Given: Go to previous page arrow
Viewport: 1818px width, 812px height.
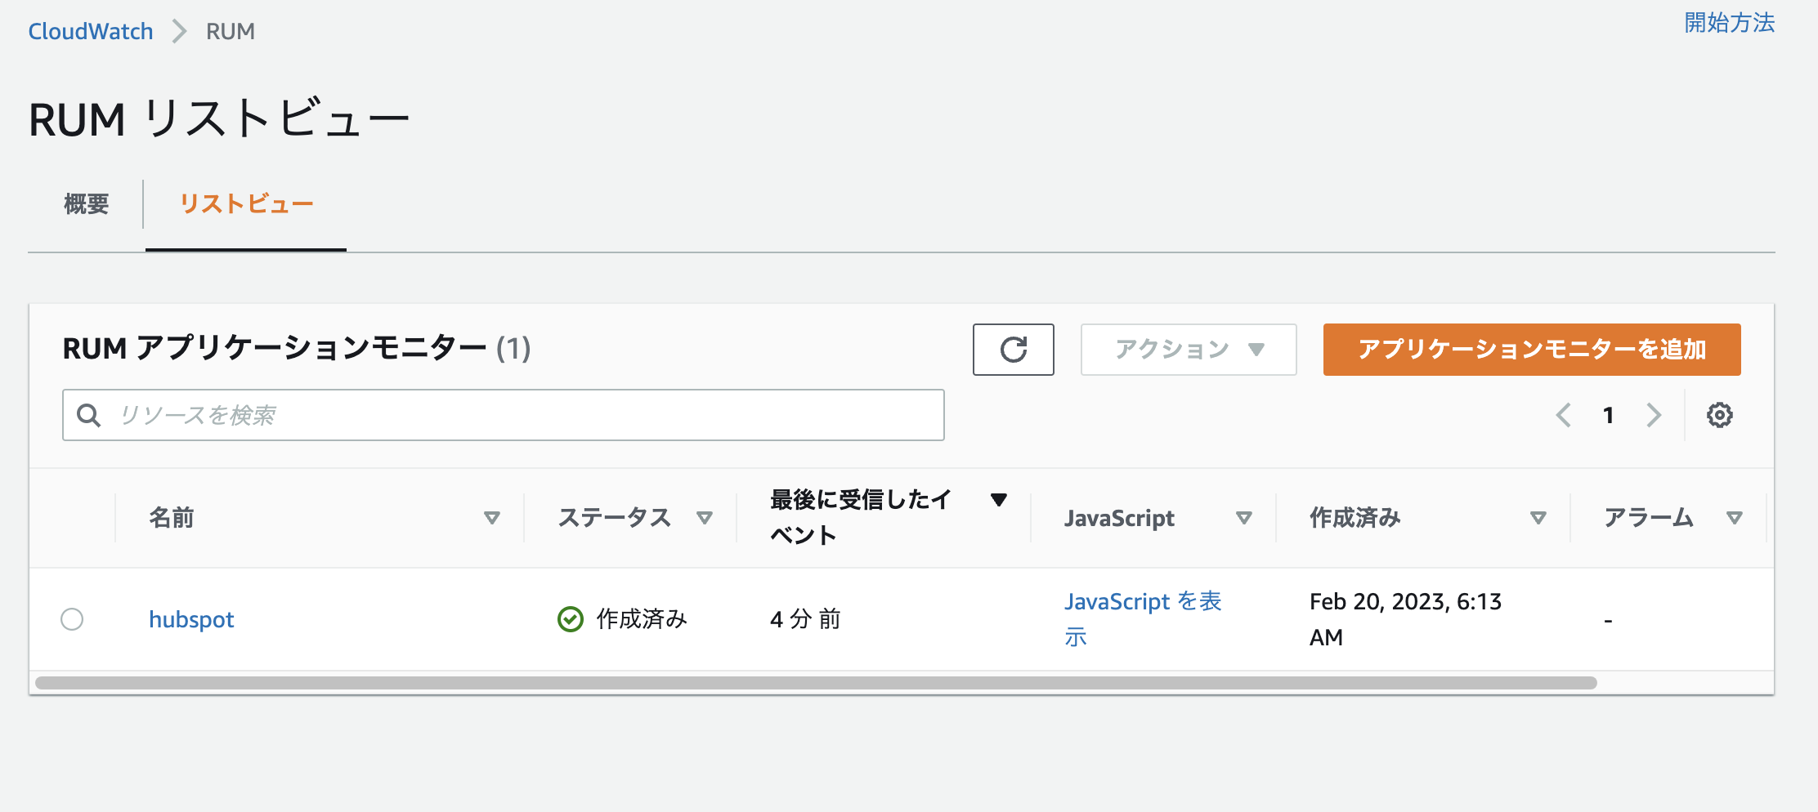Looking at the screenshot, I should point(1563,415).
